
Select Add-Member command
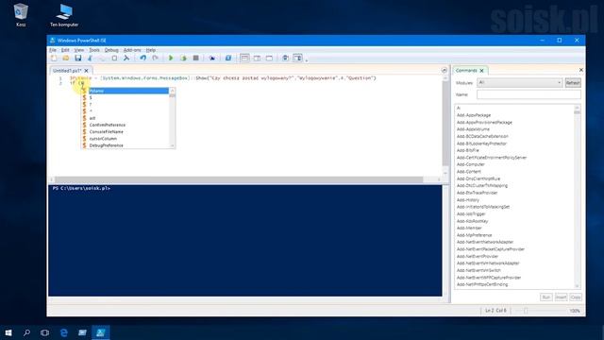pos(469,229)
